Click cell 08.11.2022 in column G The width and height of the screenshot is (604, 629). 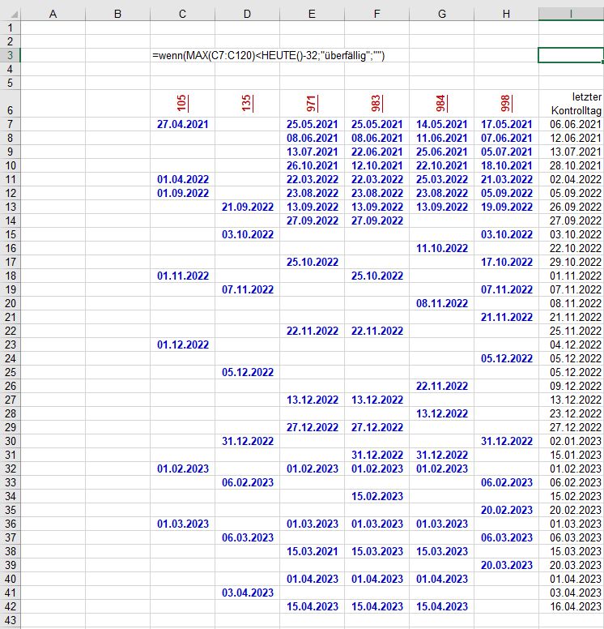442,303
